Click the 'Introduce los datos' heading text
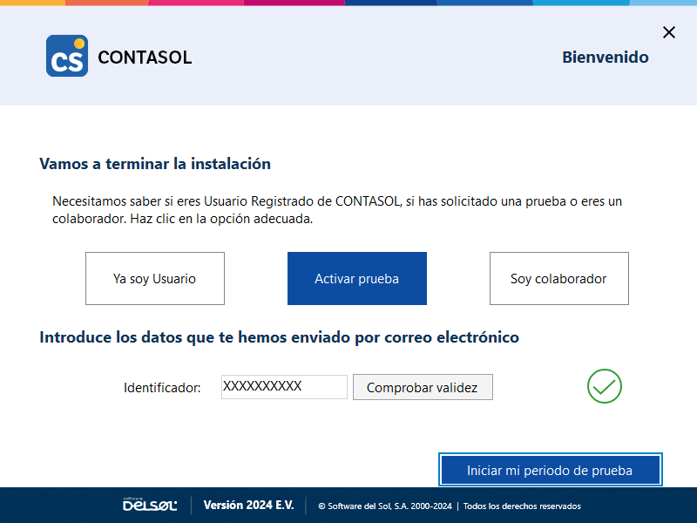697x523 pixels. click(x=279, y=337)
